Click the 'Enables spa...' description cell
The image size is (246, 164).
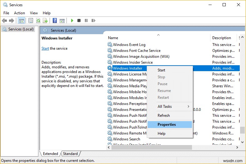click(x=223, y=104)
